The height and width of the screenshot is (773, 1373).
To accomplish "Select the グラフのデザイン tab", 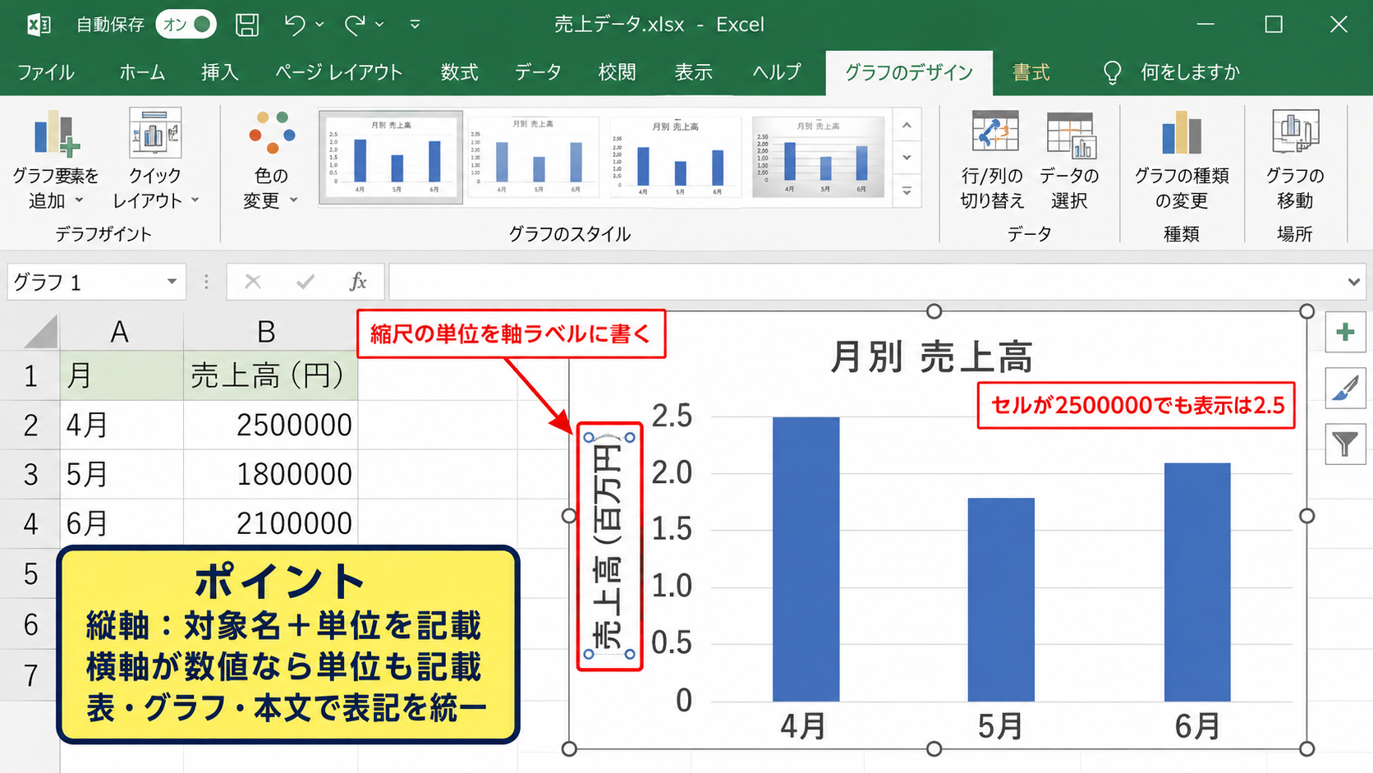I will click(x=909, y=72).
